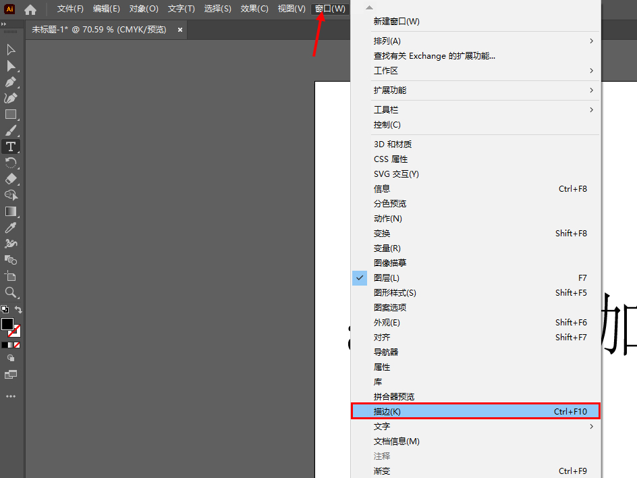
Task: Click 新建窗口(W) menu entry
Action: coord(397,22)
